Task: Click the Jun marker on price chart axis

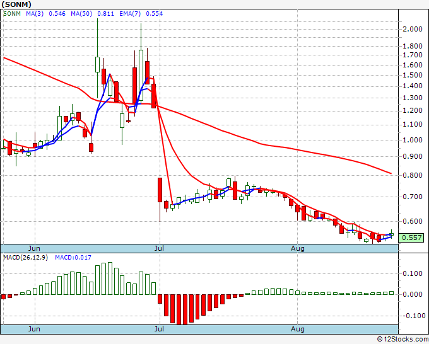Action: point(35,248)
